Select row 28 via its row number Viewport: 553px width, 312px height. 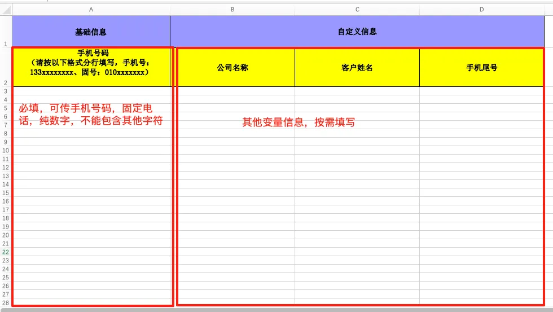[x=6, y=303]
